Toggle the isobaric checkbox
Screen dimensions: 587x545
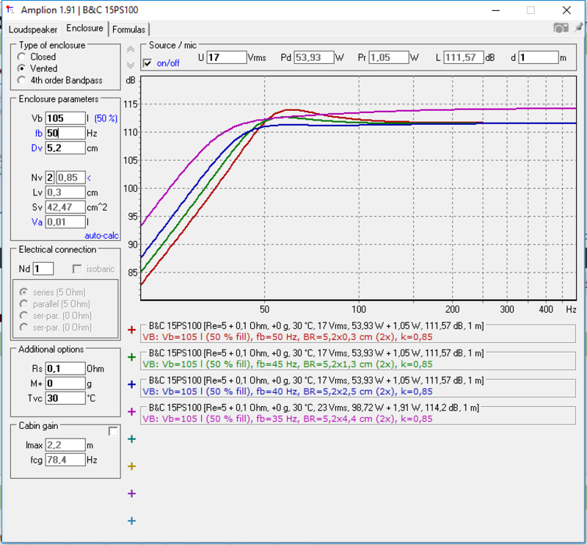77,269
